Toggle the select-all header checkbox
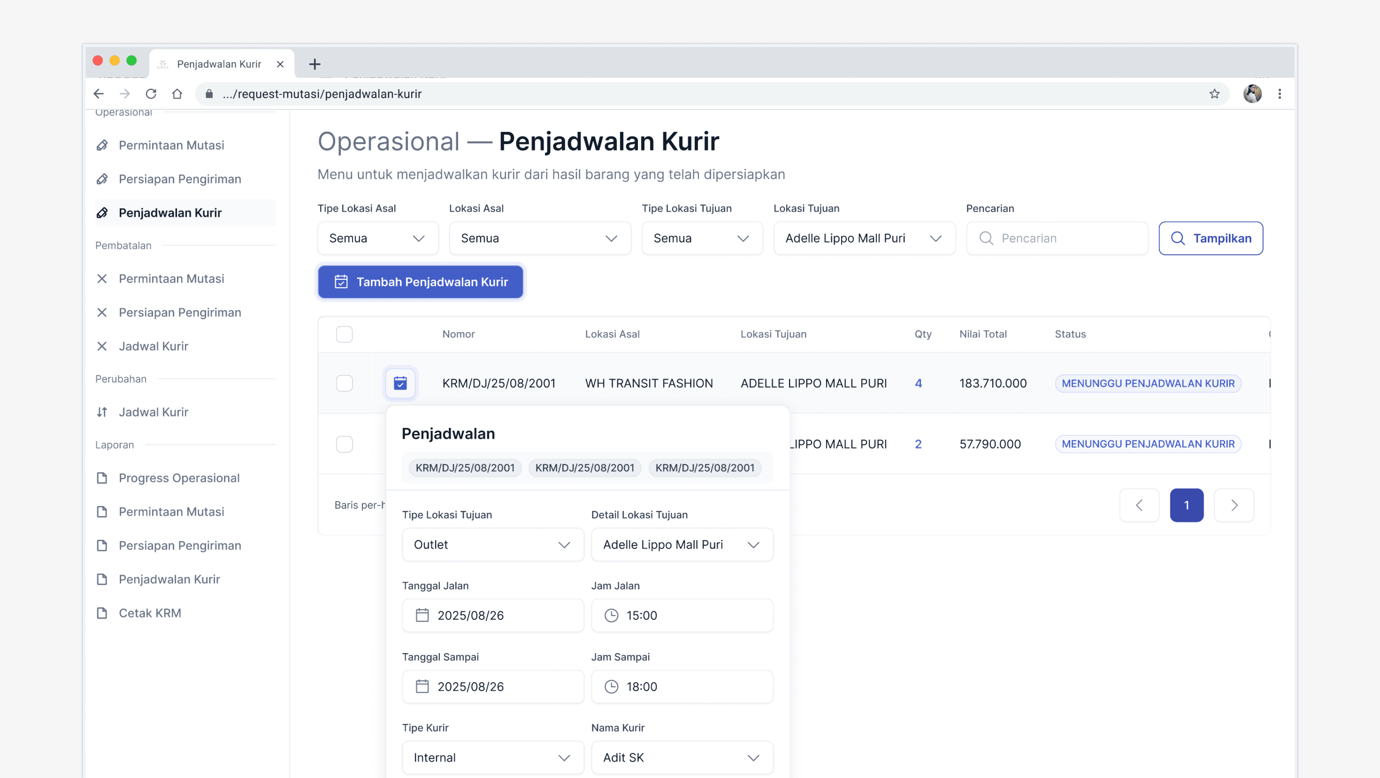Screen dimensions: 1380x778 [x=344, y=334]
